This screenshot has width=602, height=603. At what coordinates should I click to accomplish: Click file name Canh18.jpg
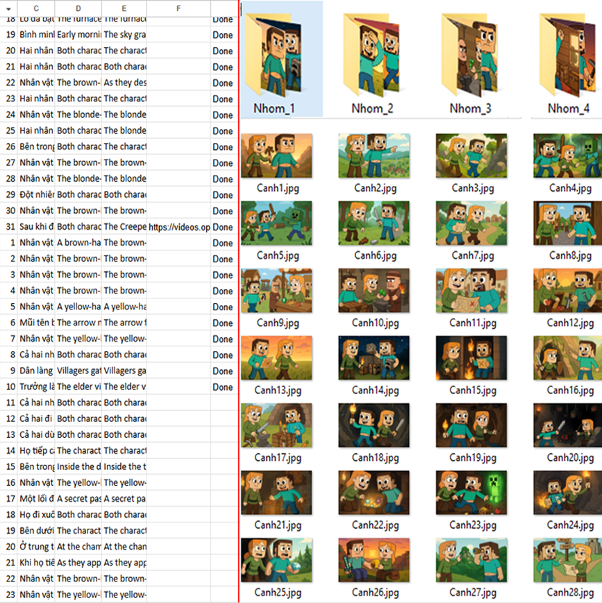(x=375, y=458)
